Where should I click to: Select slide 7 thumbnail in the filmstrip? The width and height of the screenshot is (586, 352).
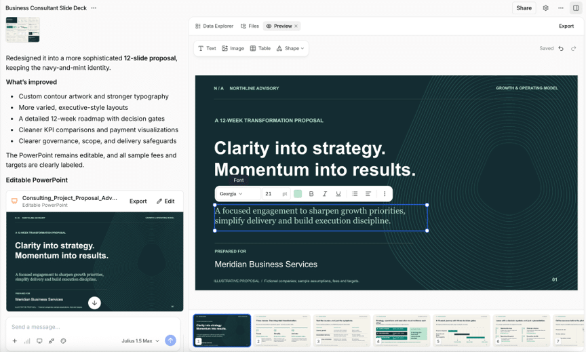tap(569, 331)
